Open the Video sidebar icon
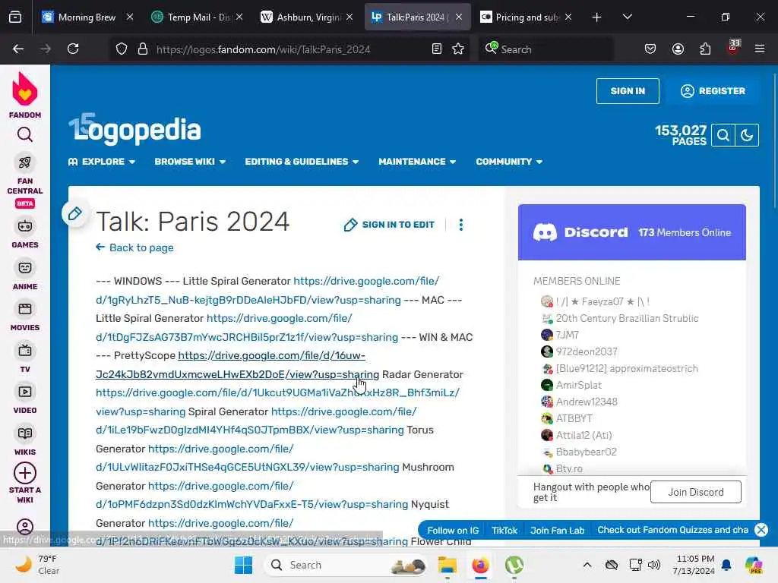The width and height of the screenshot is (778, 583). point(25,392)
